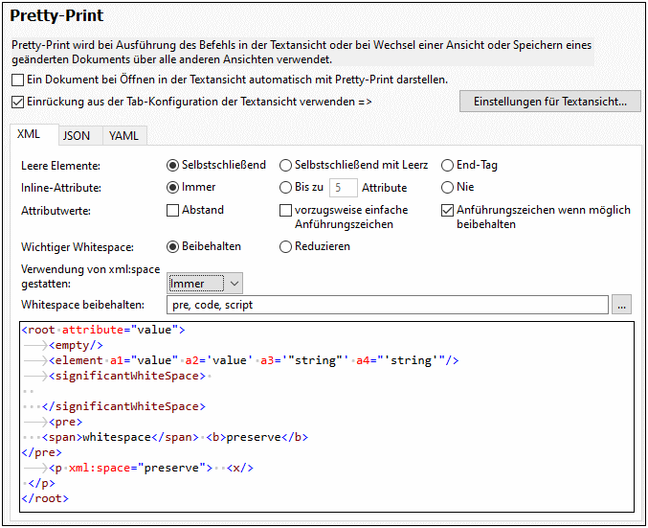Click the attribute count field showing 5
Viewport: 648px width, 528px height.
point(343,188)
